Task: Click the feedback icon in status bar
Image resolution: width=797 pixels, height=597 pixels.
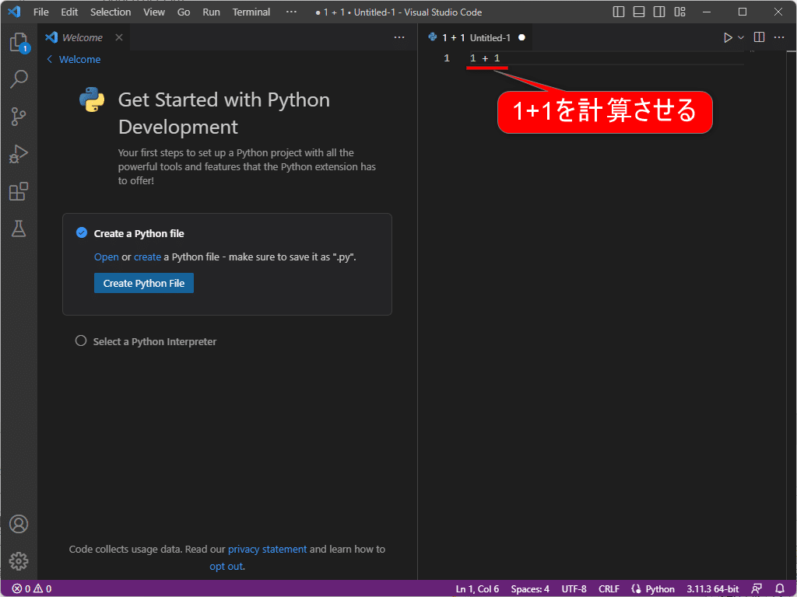Action: pyautogui.click(x=757, y=589)
